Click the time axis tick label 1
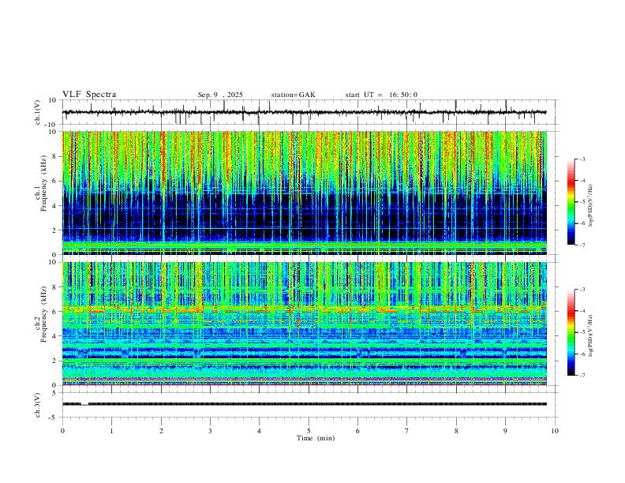 pyautogui.click(x=111, y=431)
